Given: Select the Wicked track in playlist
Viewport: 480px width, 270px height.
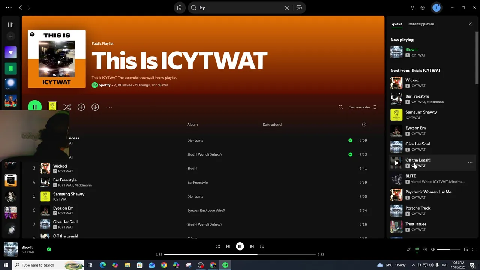Looking at the screenshot, I should coord(60,166).
